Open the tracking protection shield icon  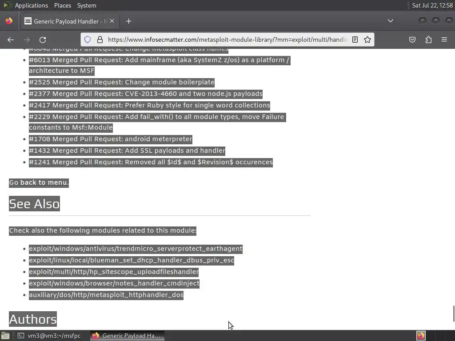click(x=88, y=40)
